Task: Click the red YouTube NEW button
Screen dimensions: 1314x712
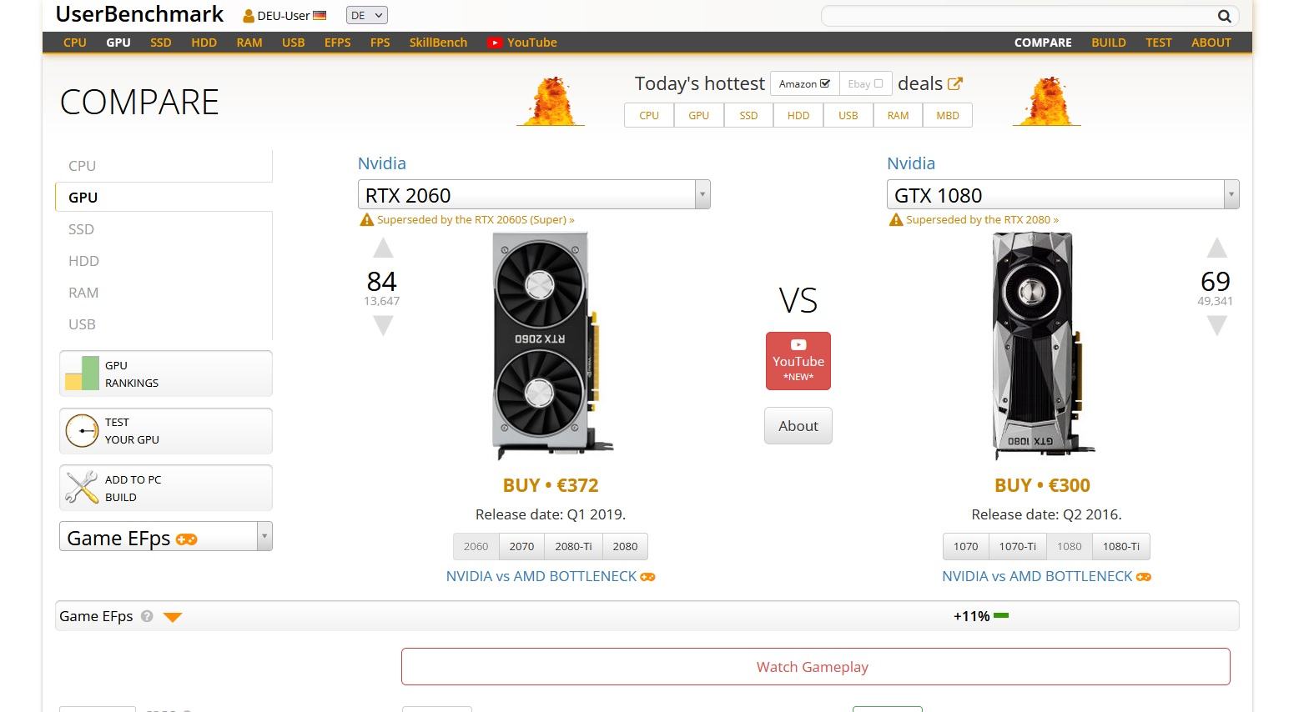Action: 798,361
